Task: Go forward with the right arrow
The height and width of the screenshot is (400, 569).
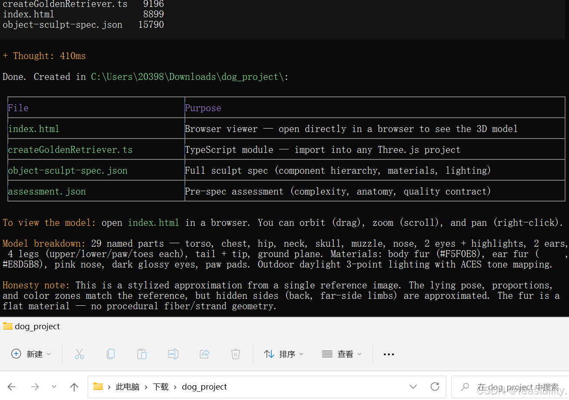Action: click(x=35, y=387)
